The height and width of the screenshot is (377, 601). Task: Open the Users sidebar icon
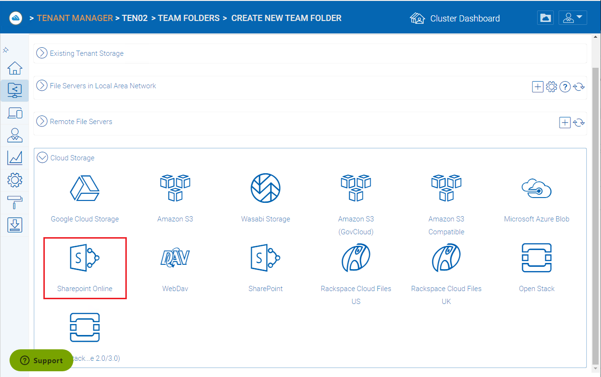[15, 135]
